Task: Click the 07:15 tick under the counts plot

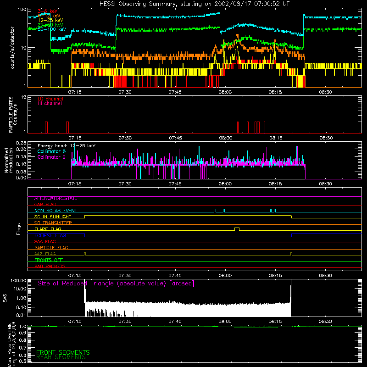Action: click(75, 92)
